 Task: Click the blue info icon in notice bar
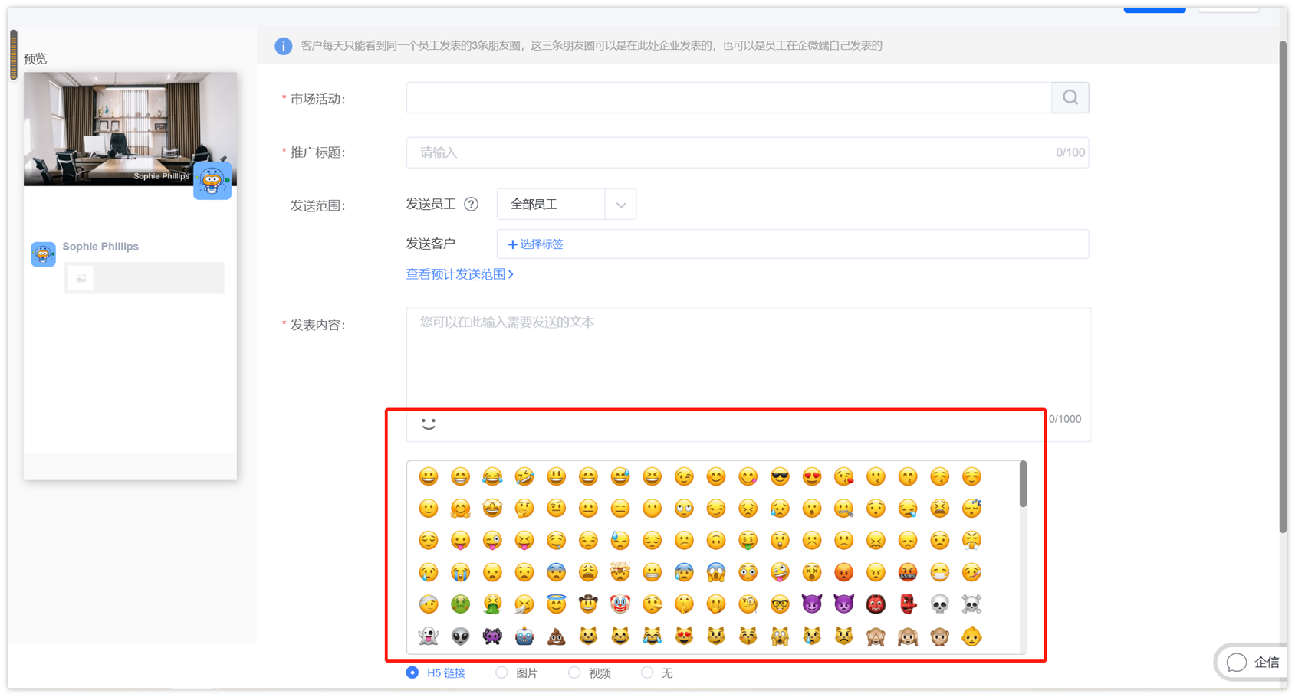pyautogui.click(x=284, y=46)
